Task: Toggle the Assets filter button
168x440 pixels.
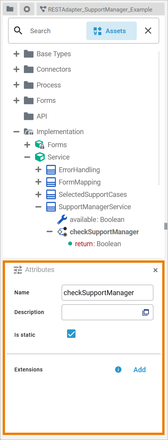Action: (111, 31)
